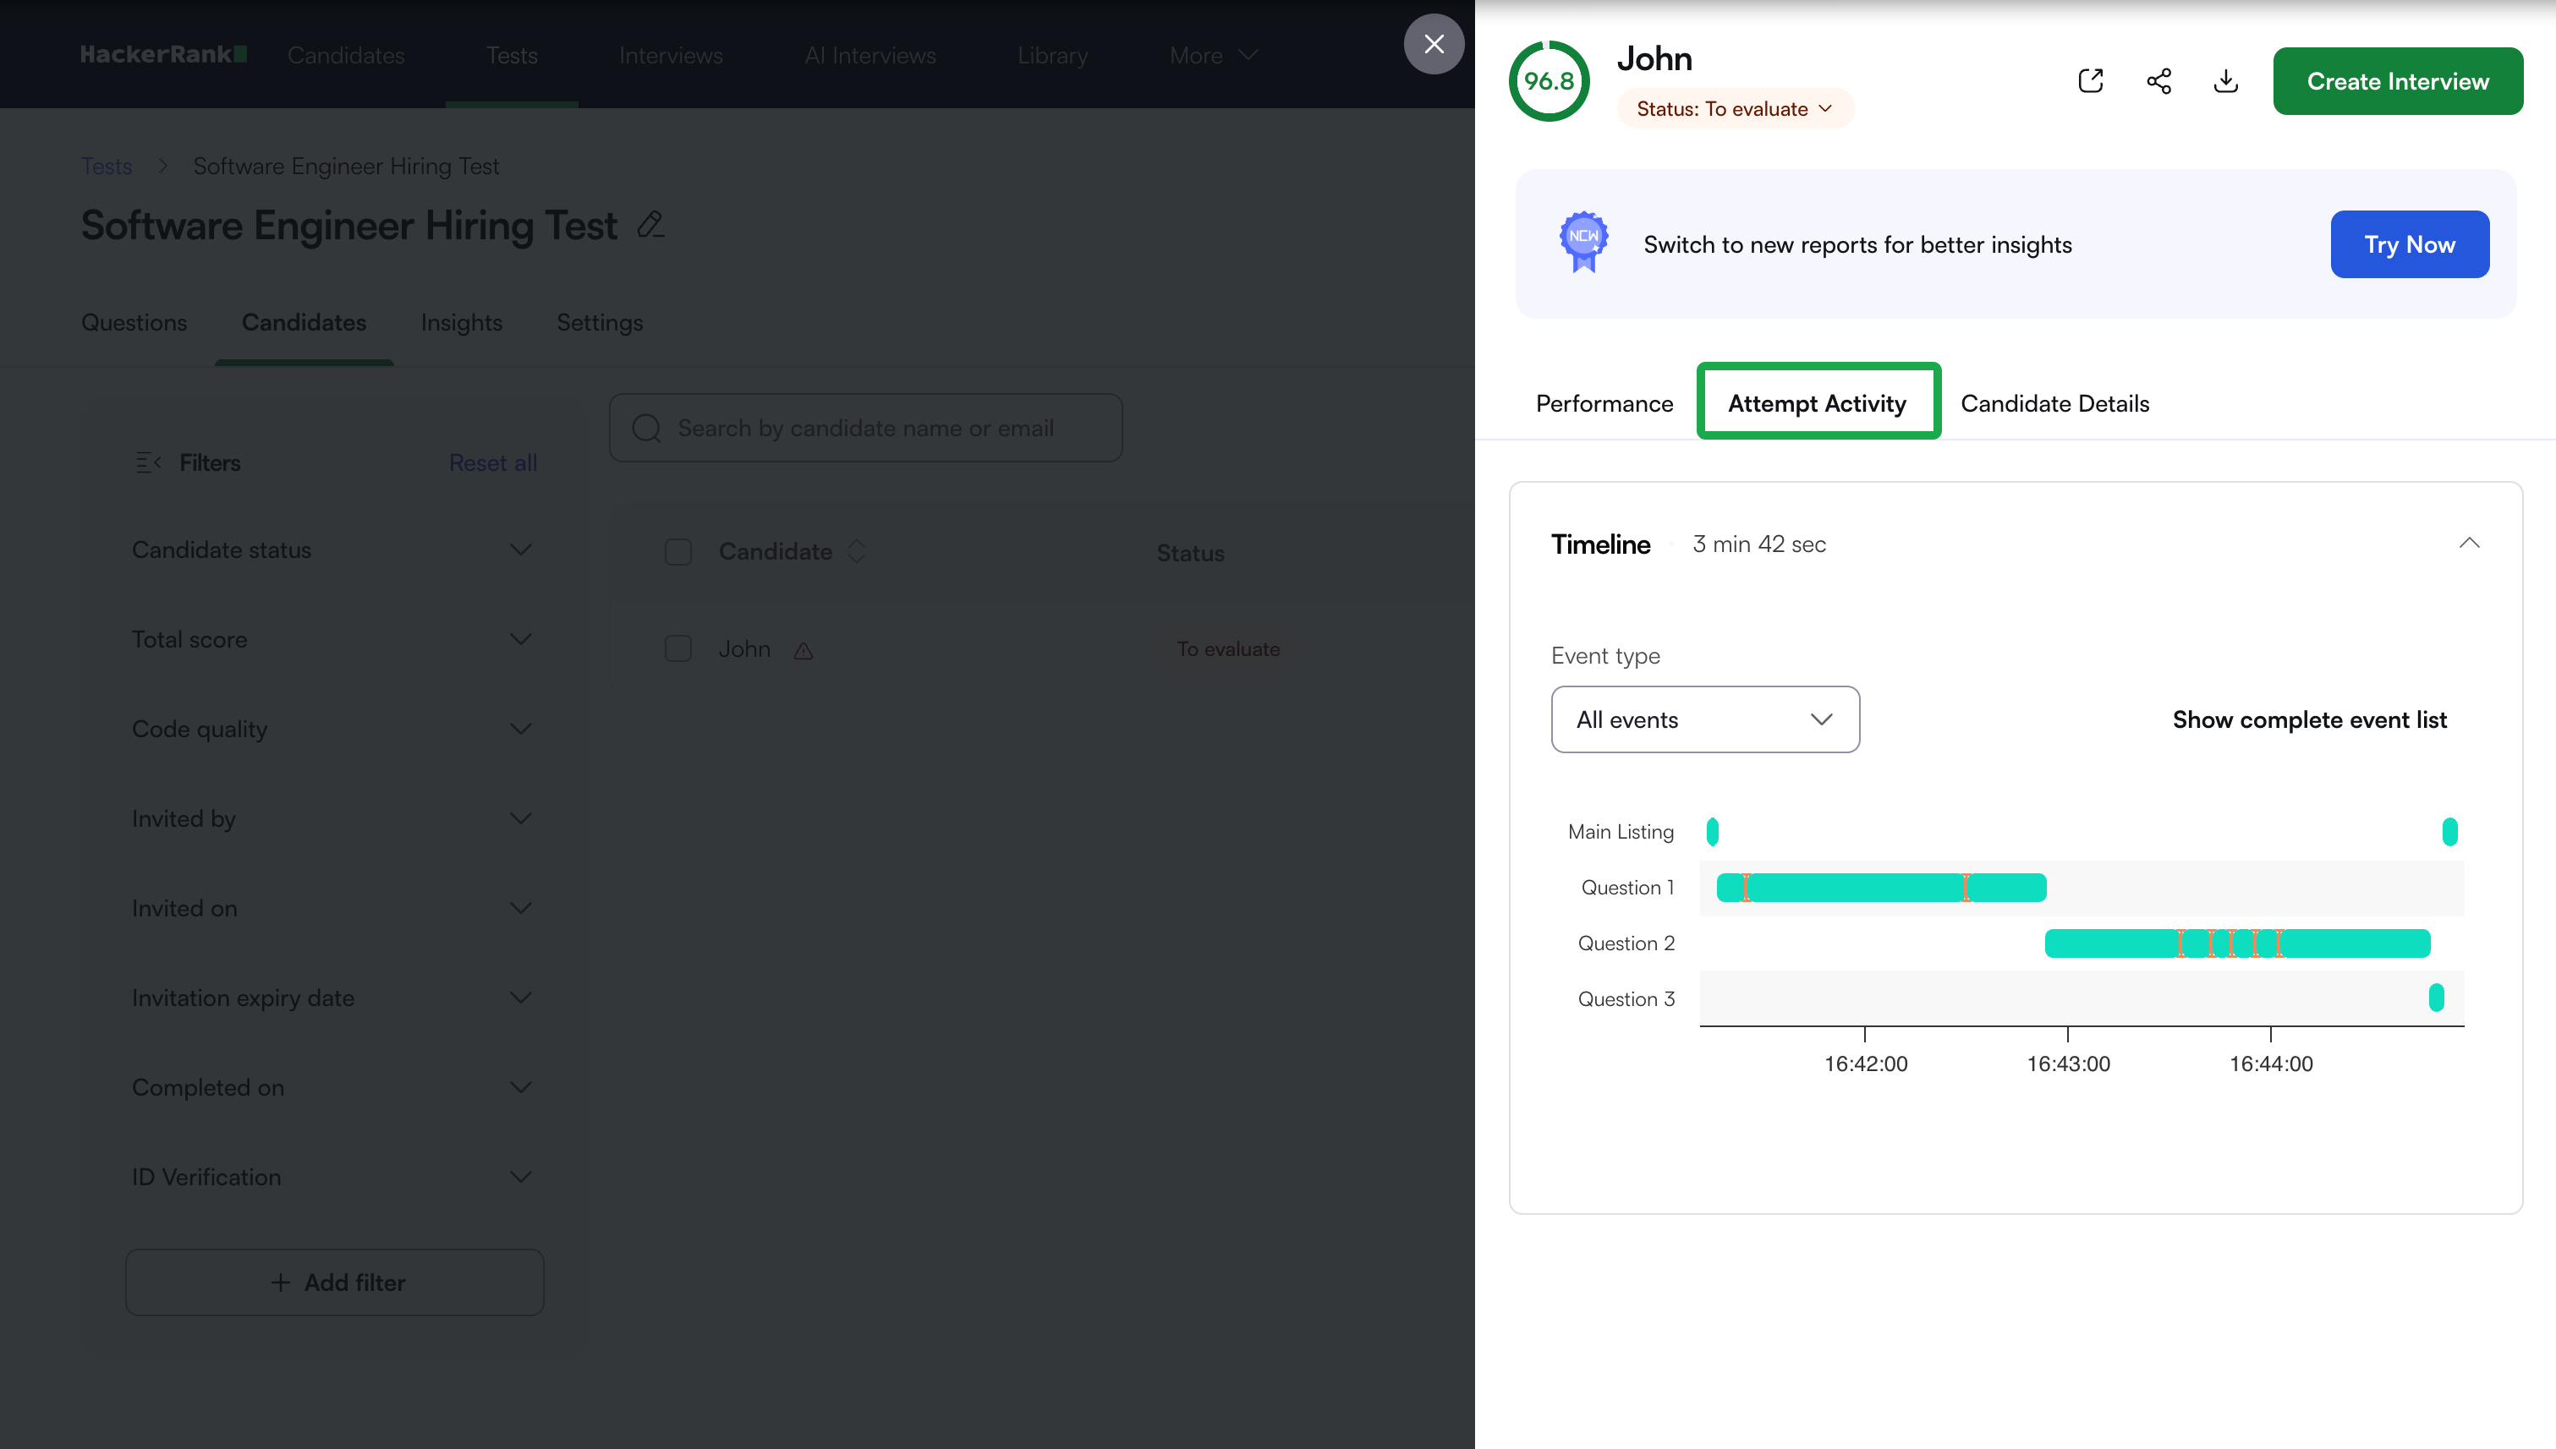This screenshot has height=1449, width=2556.
Task: Switch to the Performance tab
Action: click(1604, 403)
